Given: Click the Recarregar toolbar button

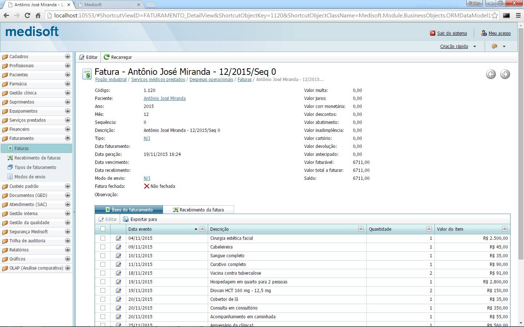Looking at the screenshot, I should (x=118, y=57).
